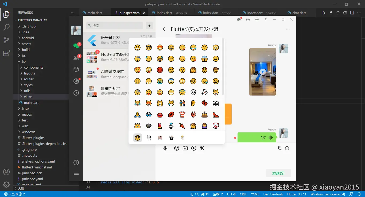Image resolution: width=365 pixels, height=197 pixels.
Task: Start a voice call with phone icon
Action: click(x=279, y=148)
